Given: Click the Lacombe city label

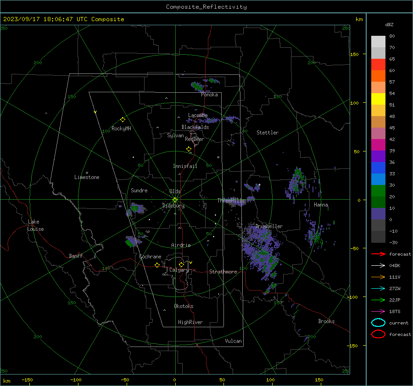Looking at the screenshot, I should pos(198,115).
